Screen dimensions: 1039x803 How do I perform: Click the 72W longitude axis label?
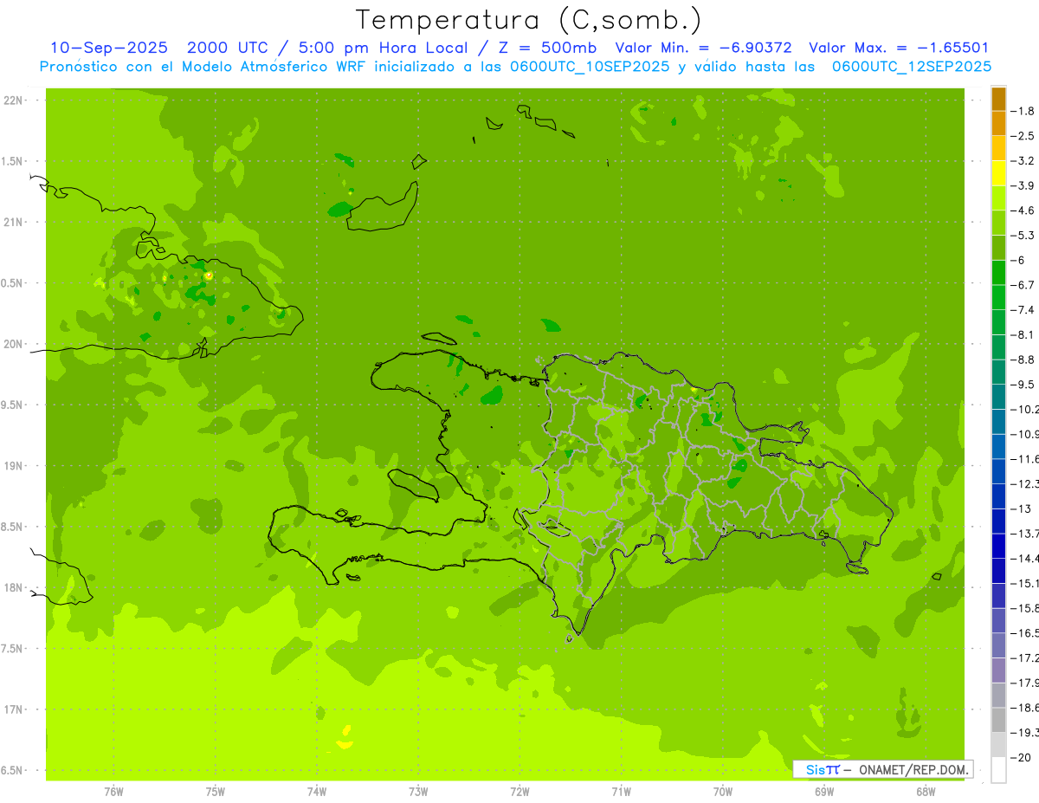[x=520, y=792]
